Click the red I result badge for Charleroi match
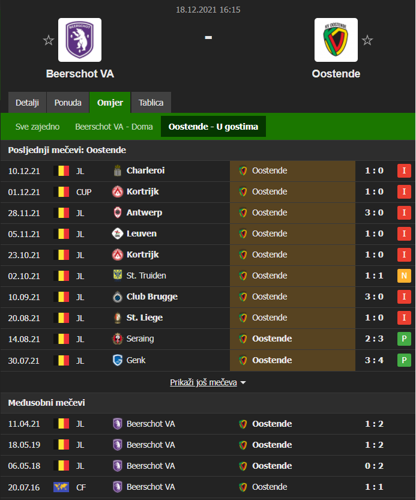 tap(404, 171)
